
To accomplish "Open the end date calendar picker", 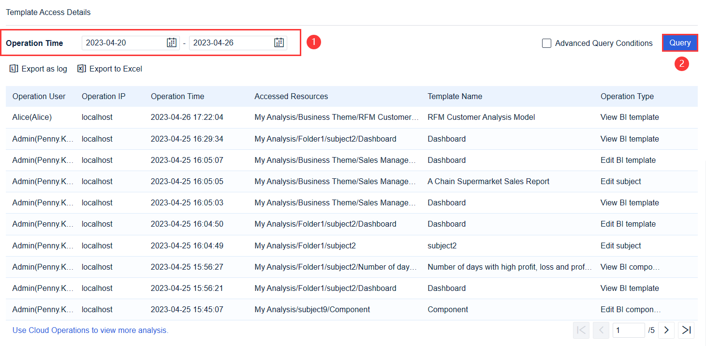I will [x=279, y=43].
